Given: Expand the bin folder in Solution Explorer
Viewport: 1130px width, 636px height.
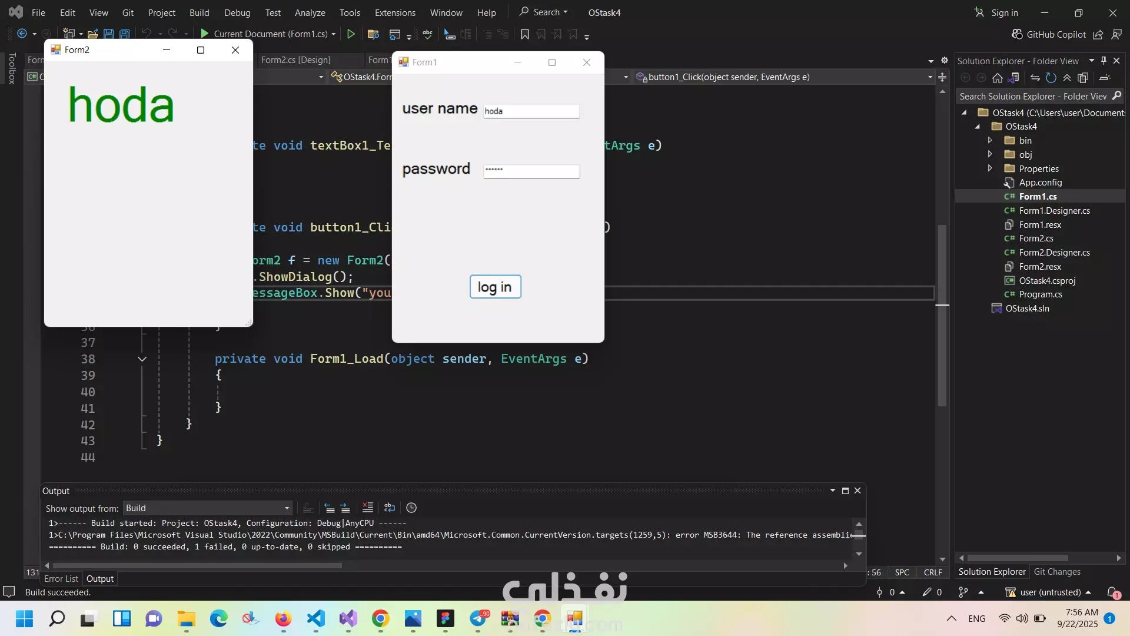Looking at the screenshot, I should pos(990,140).
